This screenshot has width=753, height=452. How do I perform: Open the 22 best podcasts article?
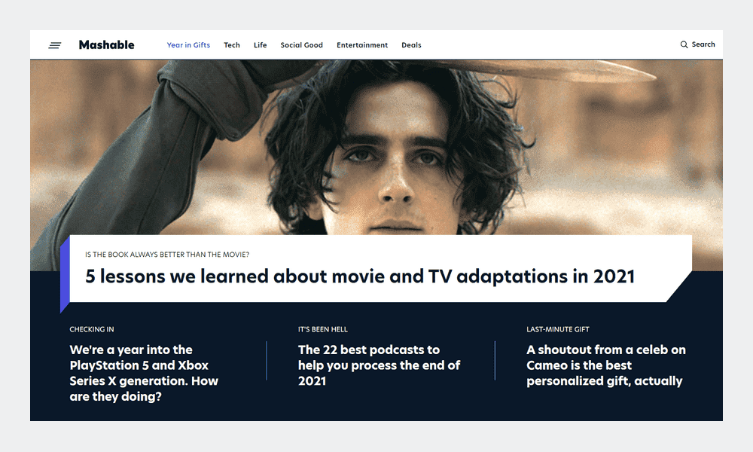[379, 365]
